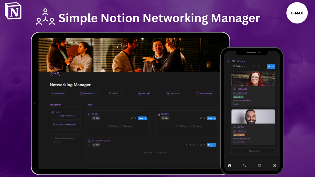The width and height of the screenshot is (315, 177).
Task: Expand PROJECTS view to full page
Action: click(x=201, y=118)
